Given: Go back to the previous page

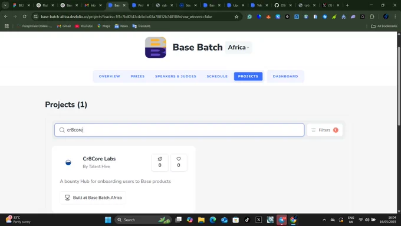Looking at the screenshot, I should coord(6,17).
